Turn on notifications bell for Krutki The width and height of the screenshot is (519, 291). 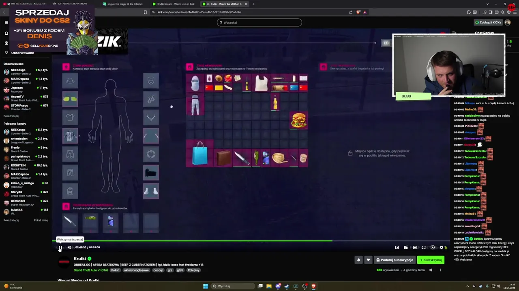[x=358, y=260]
